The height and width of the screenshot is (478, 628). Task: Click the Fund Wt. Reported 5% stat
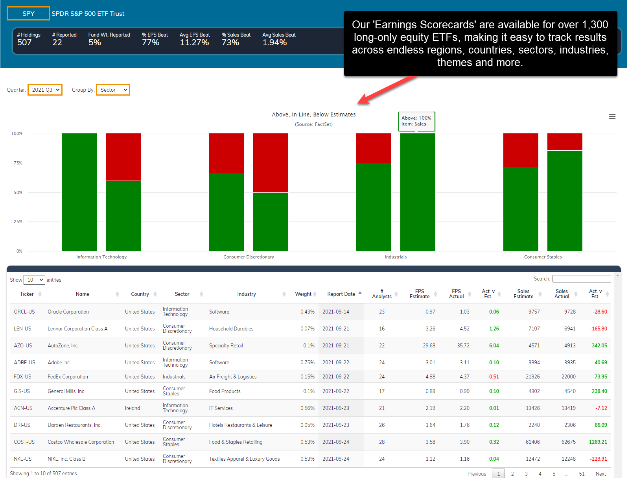[109, 39]
